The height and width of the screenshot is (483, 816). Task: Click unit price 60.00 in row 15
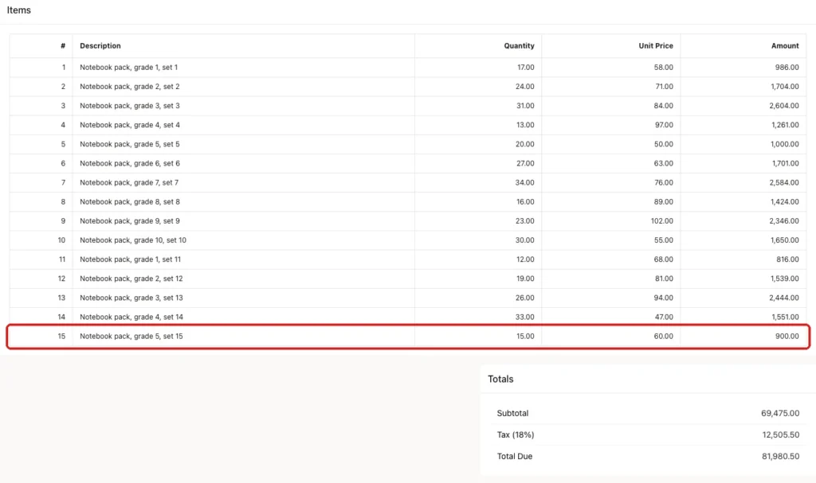point(664,337)
